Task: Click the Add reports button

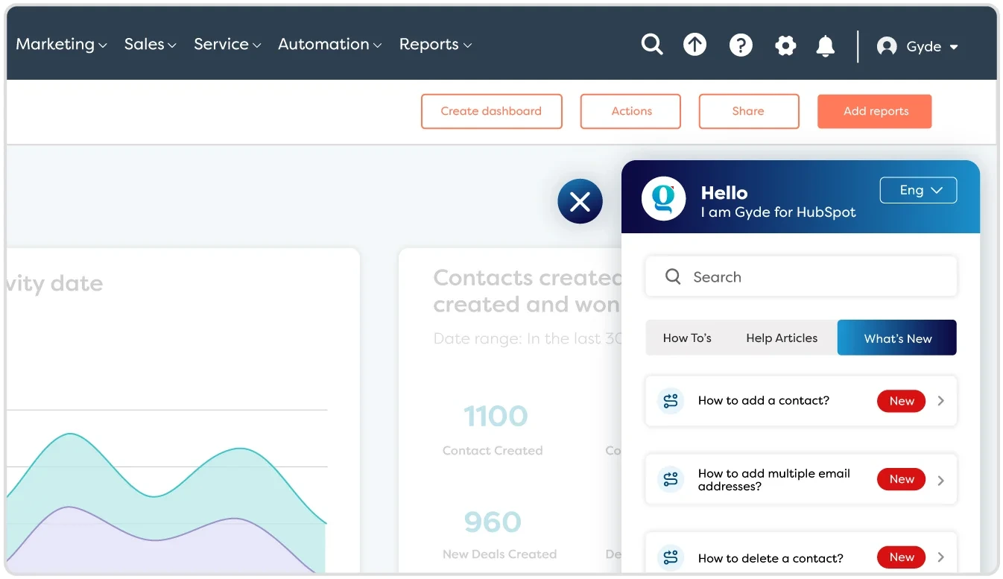Action: (874, 110)
